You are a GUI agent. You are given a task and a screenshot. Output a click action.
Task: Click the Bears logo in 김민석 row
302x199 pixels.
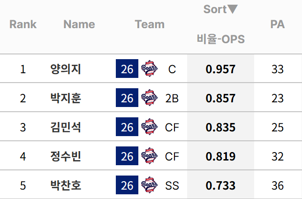pyautogui.click(x=150, y=127)
